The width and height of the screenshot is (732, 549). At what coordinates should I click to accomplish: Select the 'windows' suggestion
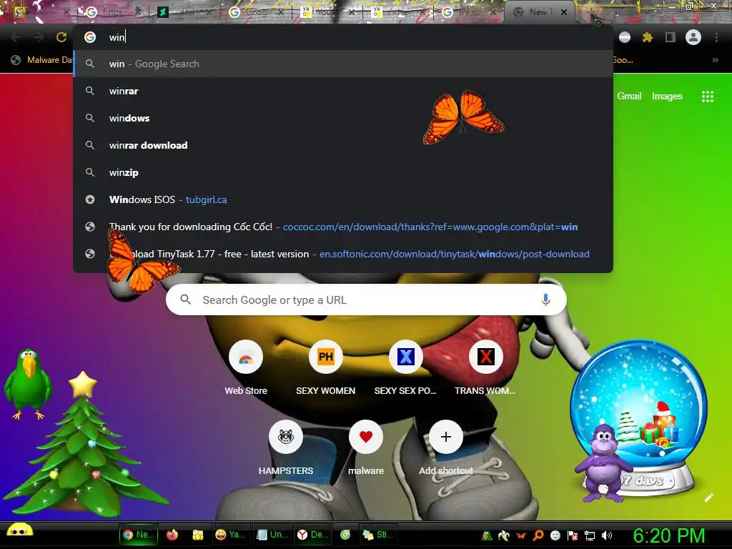(x=343, y=118)
